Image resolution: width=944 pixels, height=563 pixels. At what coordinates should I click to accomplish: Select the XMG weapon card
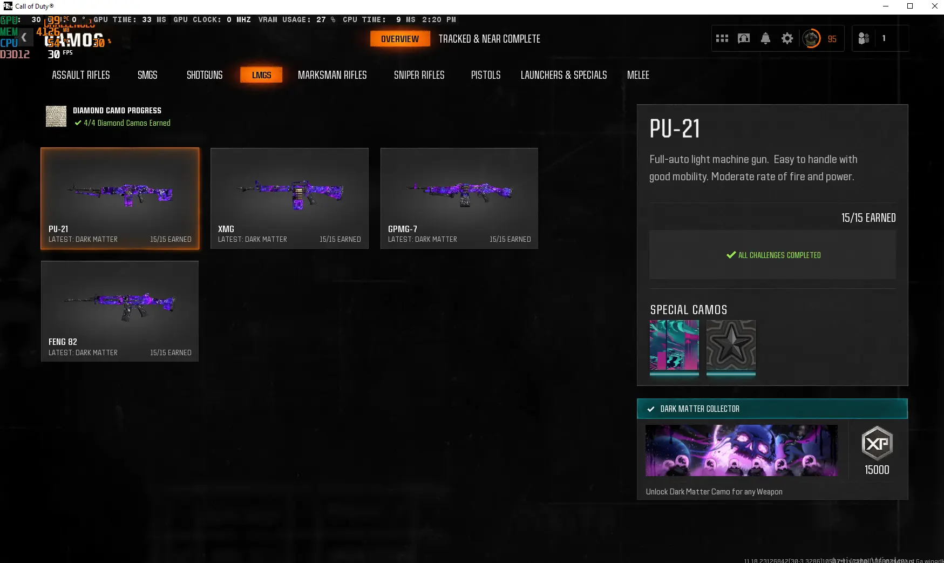289,198
